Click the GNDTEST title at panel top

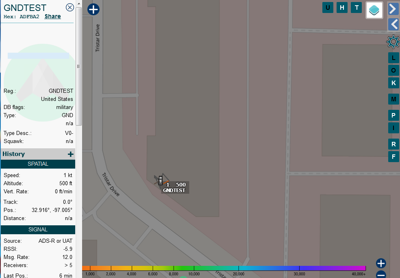click(25, 8)
